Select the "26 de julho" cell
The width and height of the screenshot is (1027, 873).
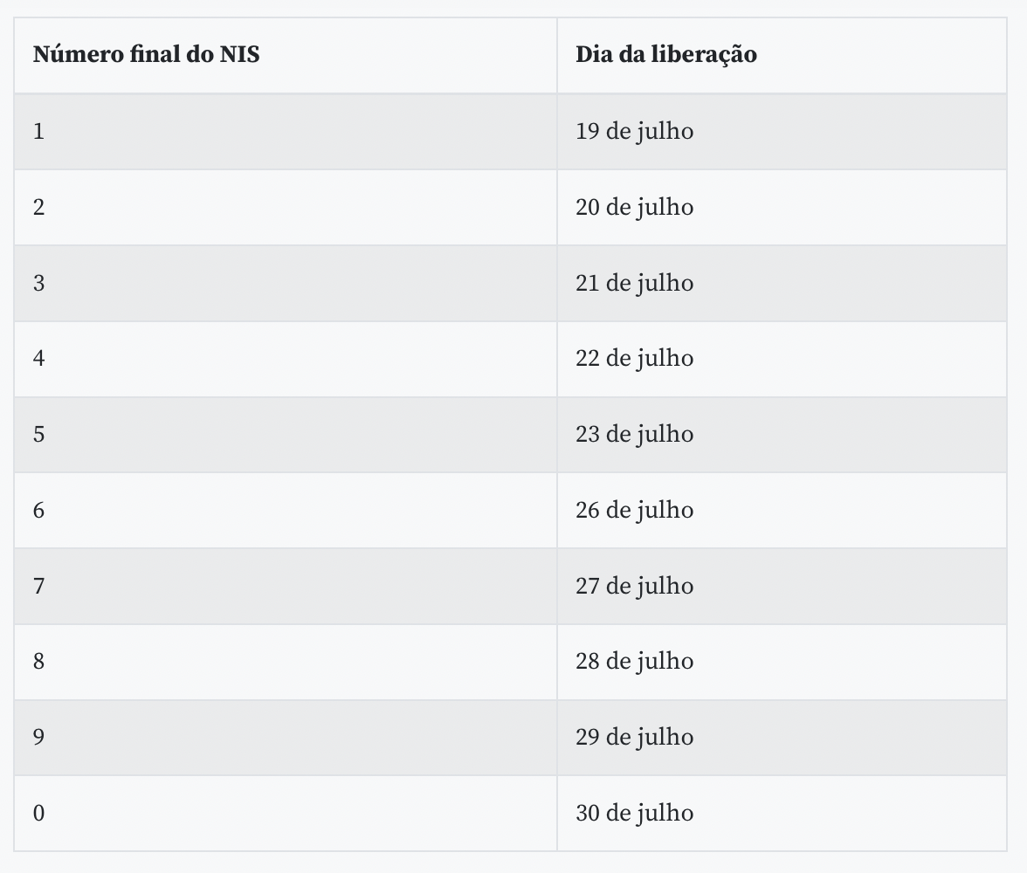tap(635, 511)
